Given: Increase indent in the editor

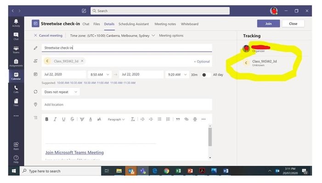Looking at the screenshot, I should (151, 119).
